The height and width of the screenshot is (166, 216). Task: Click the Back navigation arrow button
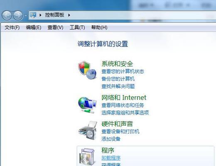[7, 15]
